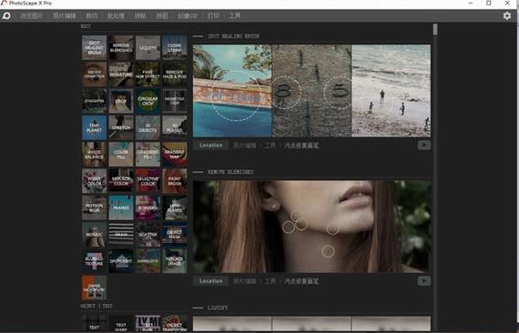Switch to the 照片编辑 editor tab
The width and height of the screenshot is (519, 333).
coord(65,15)
